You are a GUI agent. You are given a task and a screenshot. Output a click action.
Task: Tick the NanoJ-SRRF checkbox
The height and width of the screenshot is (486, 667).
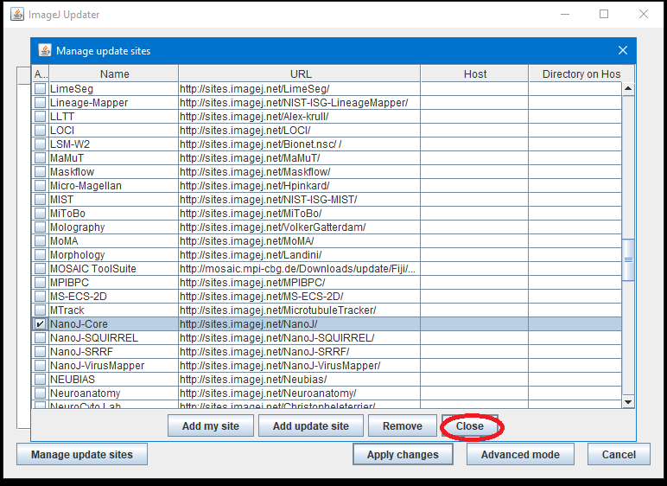click(40, 352)
